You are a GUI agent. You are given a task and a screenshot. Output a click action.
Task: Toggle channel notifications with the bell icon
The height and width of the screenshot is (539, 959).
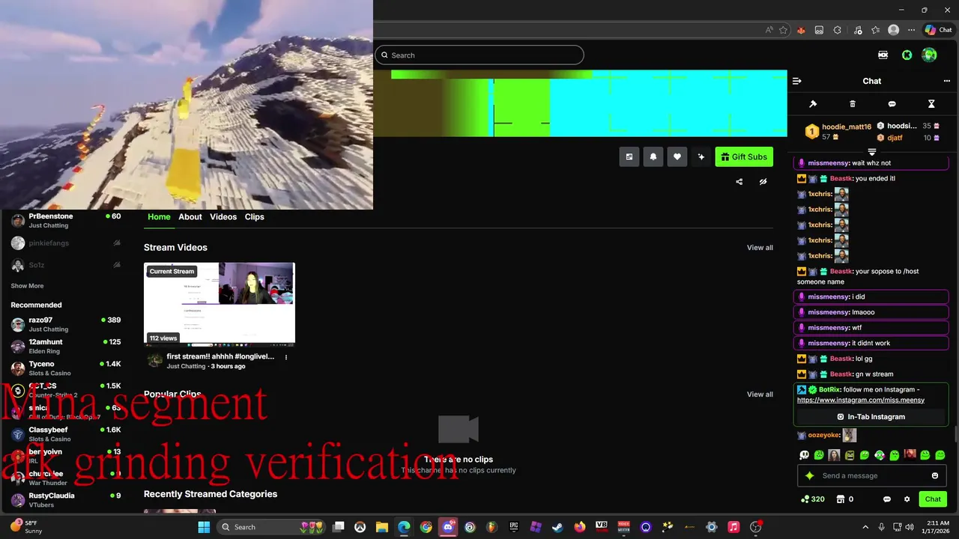pos(653,156)
